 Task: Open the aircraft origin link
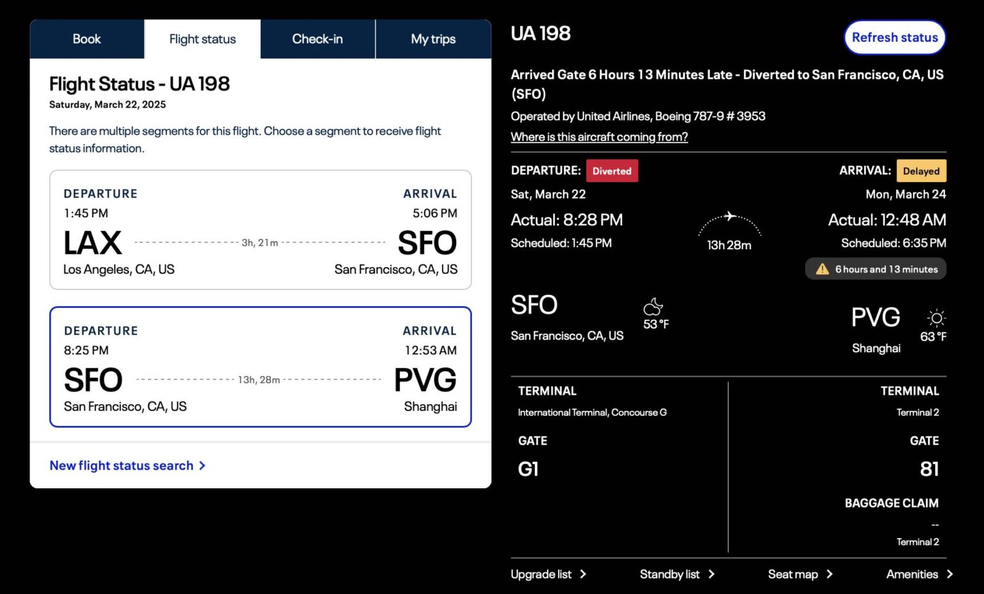click(599, 136)
